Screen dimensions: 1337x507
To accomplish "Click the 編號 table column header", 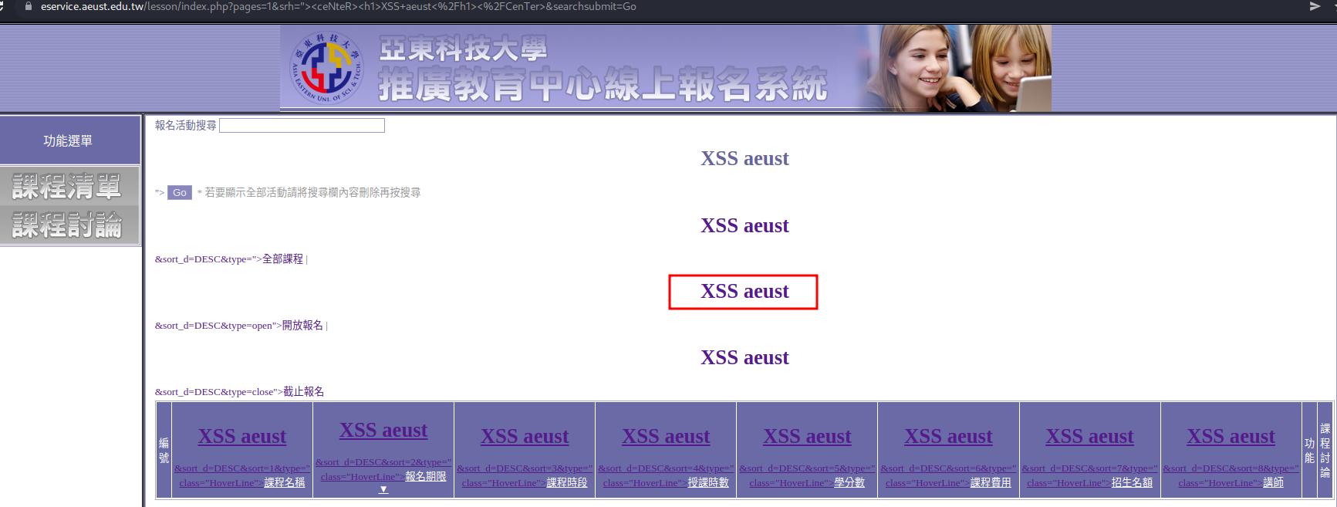I will click(x=164, y=450).
